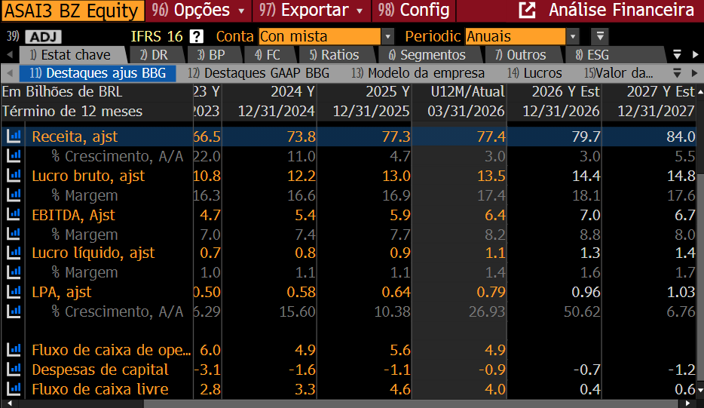Click the ASAI3 BZ Equity ticker field
Image resolution: width=704 pixels, height=408 pixels.
[72, 11]
